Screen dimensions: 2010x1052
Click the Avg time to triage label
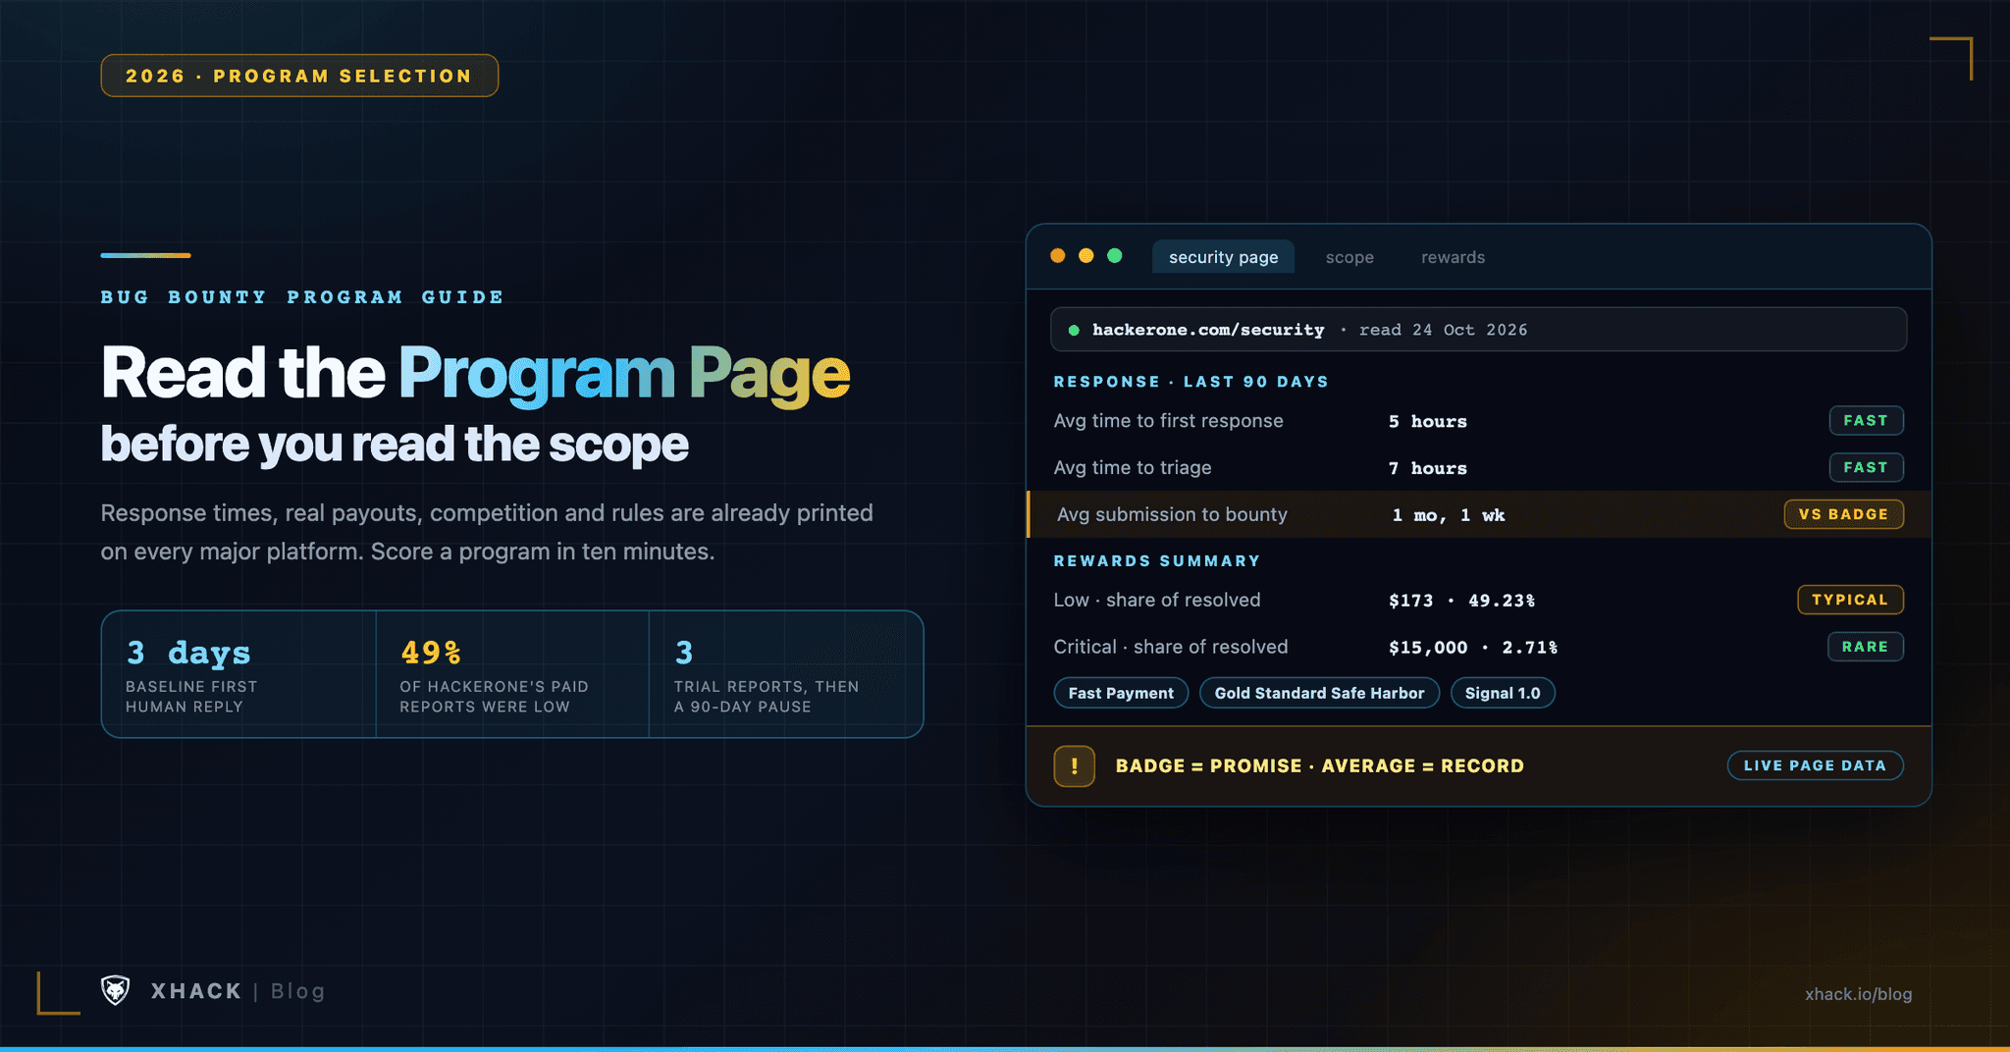(1133, 468)
